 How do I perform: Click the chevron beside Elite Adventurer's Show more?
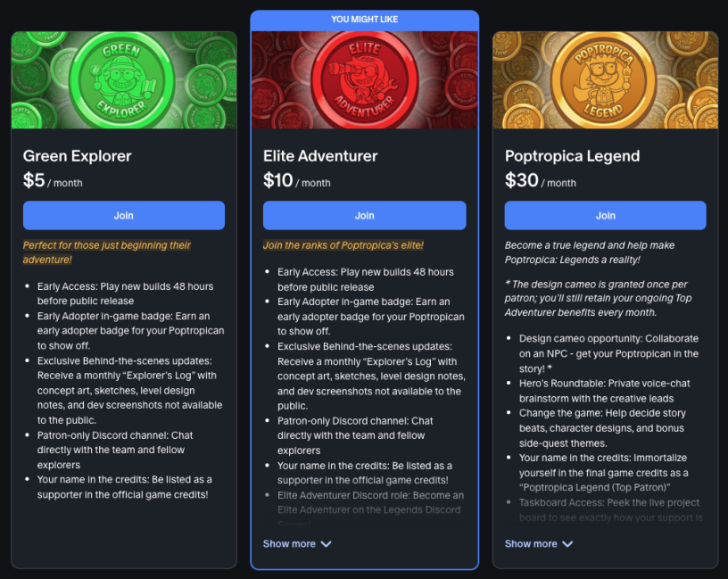(x=326, y=544)
